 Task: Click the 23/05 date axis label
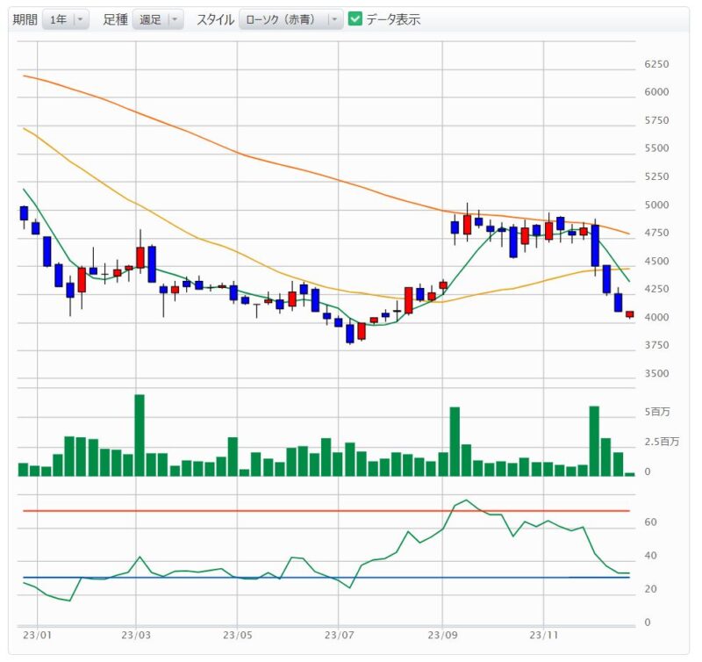point(237,635)
